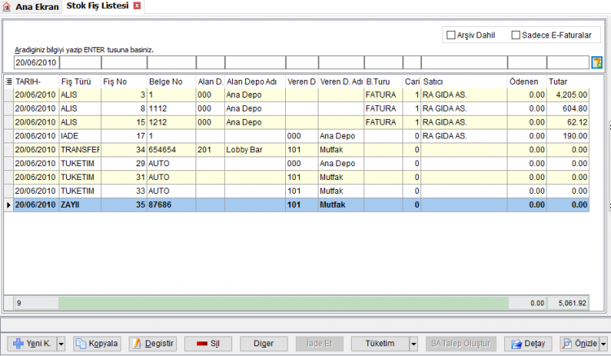Click Belge No 1212 cell
The width and height of the screenshot is (611, 356).
pyautogui.click(x=171, y=122)
